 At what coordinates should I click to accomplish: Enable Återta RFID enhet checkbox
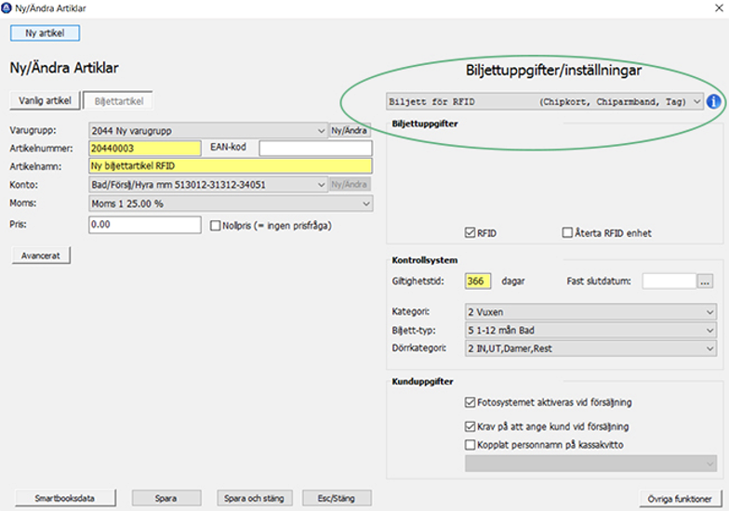pyautogui.click(x=567, y=232)
